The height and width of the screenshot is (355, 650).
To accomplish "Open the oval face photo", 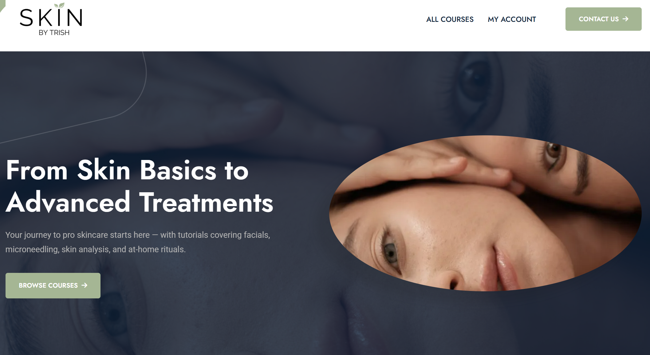I will pos(485,213).
